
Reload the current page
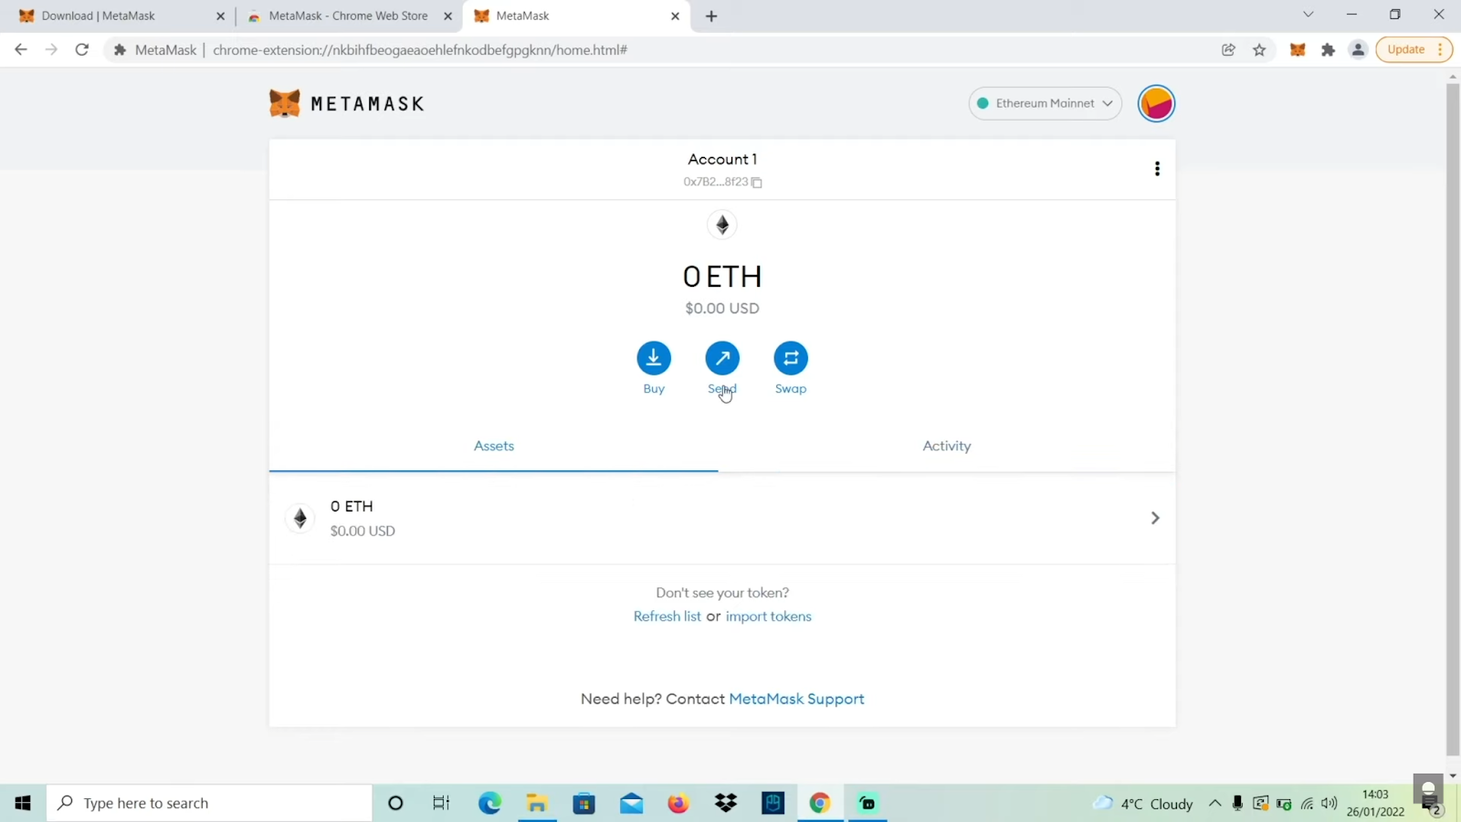pyautogui.click(x=82, y=50)
